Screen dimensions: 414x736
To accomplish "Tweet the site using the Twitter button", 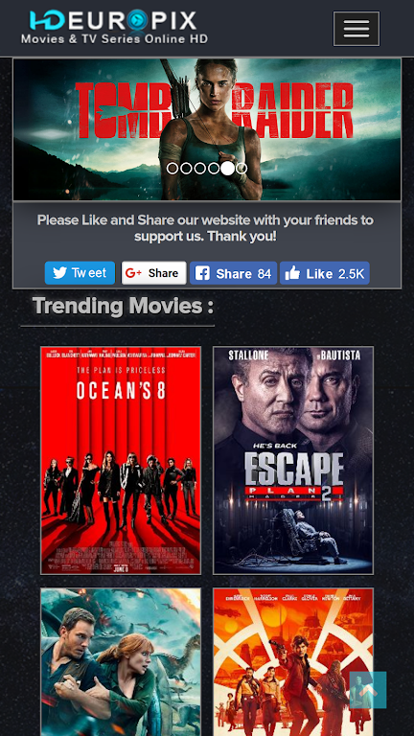I will [80, 273].
